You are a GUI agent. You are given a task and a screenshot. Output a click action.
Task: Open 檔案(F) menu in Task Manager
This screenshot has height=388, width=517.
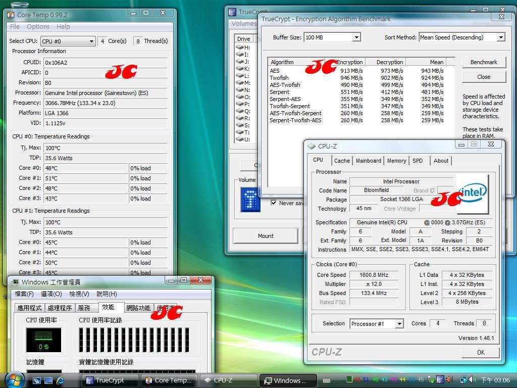(x=24, y=294)
